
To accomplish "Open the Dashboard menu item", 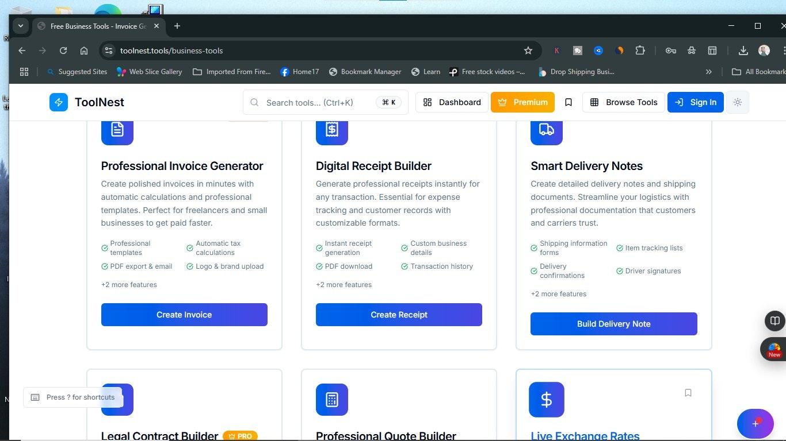I will [x=452, y=102].
